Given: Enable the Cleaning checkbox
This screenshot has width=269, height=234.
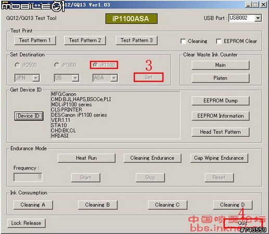Looking at the screenshot, I should tap(183, 41).
